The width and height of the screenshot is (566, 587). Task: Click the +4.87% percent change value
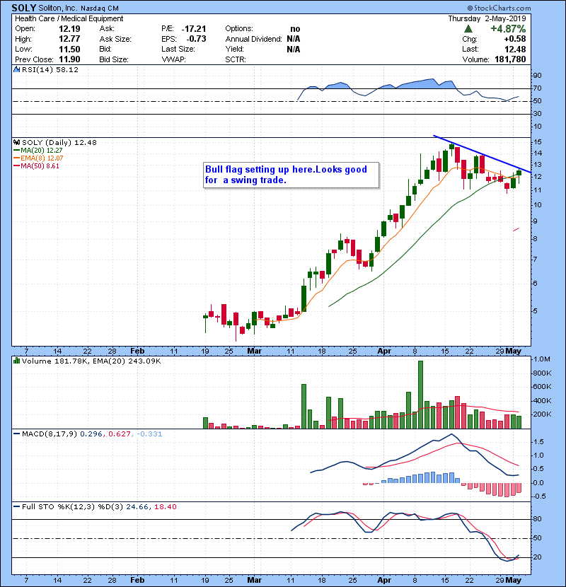tap(508, 29)
